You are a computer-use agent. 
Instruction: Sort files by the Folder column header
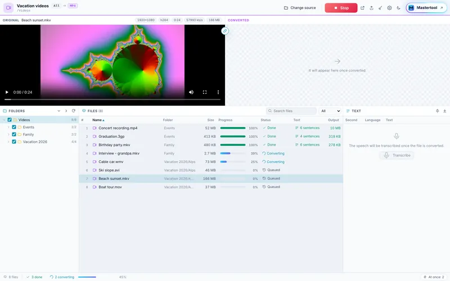(168, 120)
